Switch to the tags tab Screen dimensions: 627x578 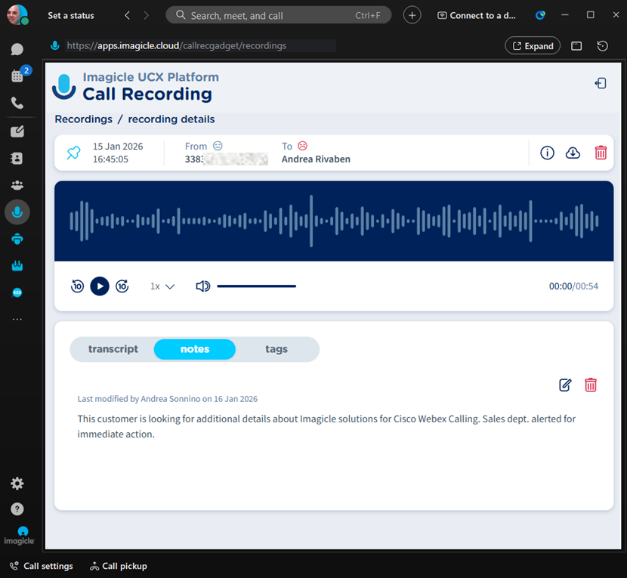[x=276, y=349]
